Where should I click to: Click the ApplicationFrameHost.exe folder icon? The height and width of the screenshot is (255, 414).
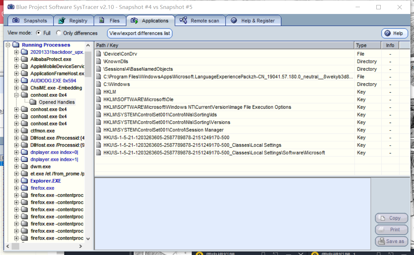click(x=25, y=73)
